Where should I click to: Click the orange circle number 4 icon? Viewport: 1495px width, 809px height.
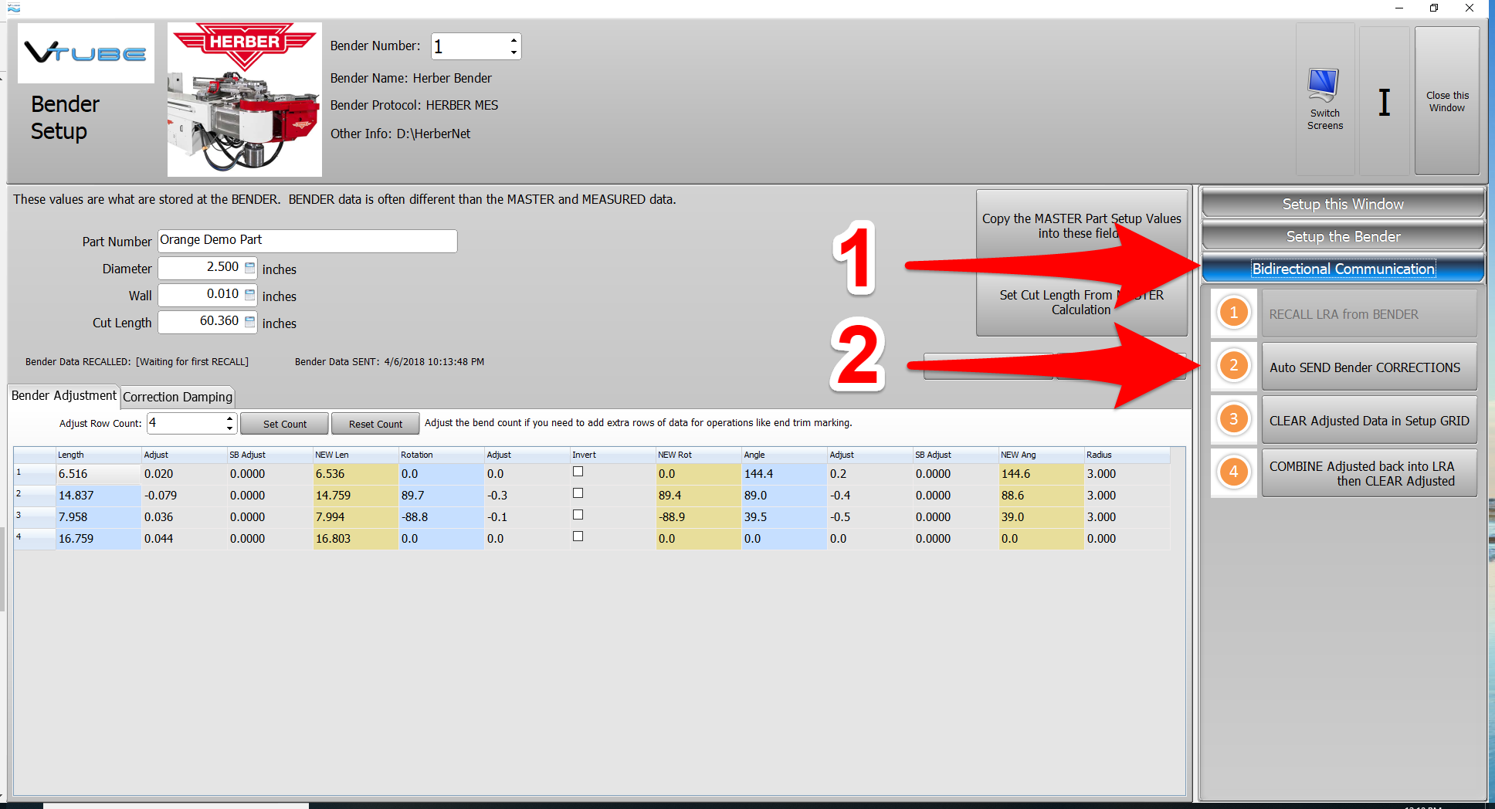1233,472
